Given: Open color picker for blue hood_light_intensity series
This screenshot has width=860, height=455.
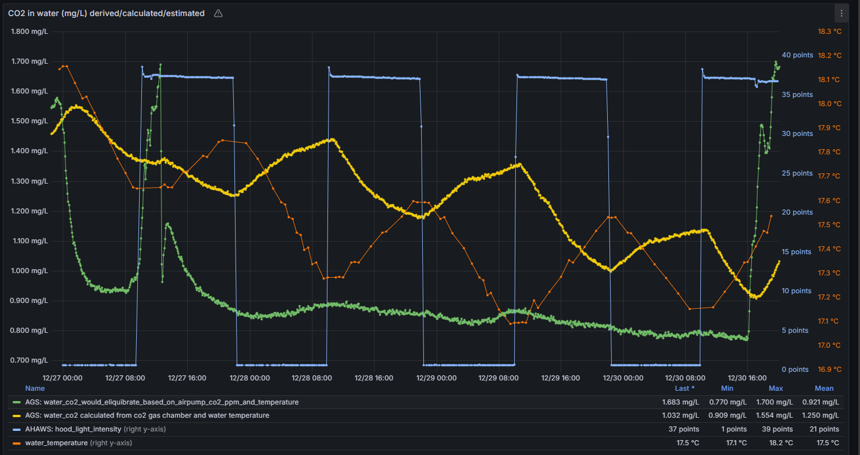Looking at the screenshot, I should pos(16,429).
